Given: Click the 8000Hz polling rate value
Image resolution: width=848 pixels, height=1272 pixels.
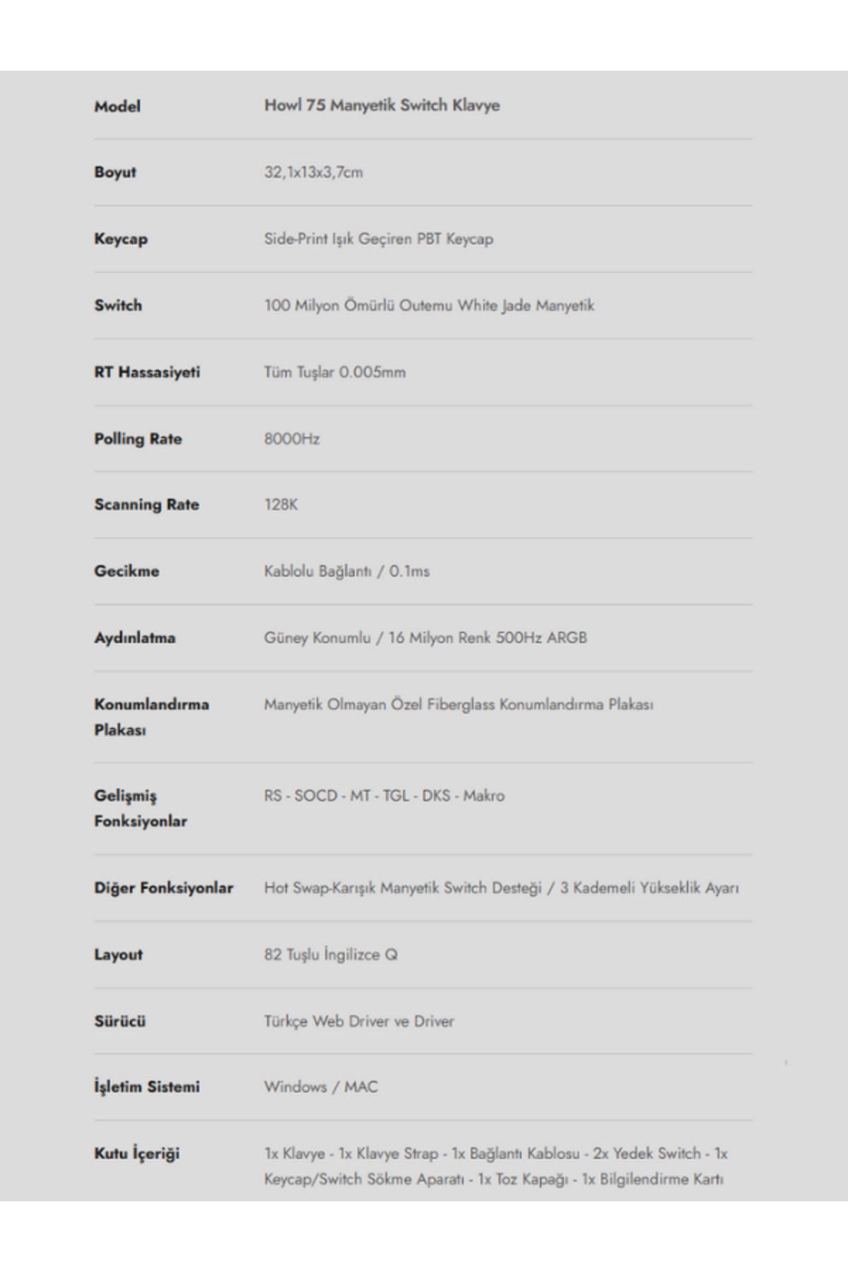Looking at the screenshot, I should tap(291, 439).
